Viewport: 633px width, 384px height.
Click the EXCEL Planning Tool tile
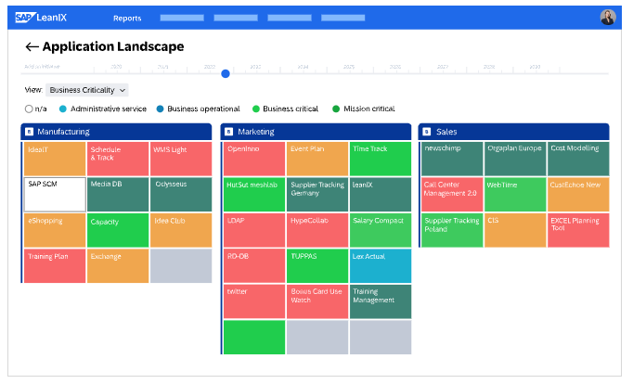(578, 230)
